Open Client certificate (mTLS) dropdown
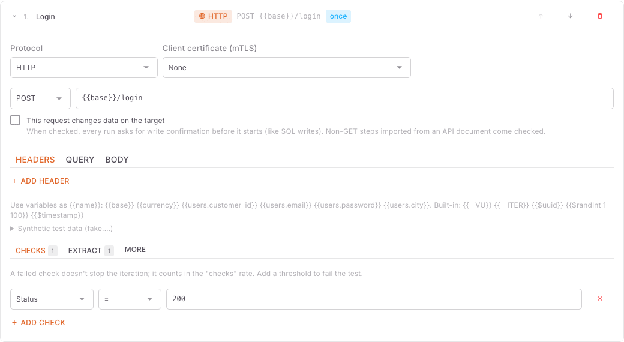The height and width of the screenshot is (342, 624). (x=287, y=68)
